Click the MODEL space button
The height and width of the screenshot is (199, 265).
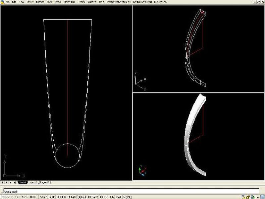coord(128,197)
